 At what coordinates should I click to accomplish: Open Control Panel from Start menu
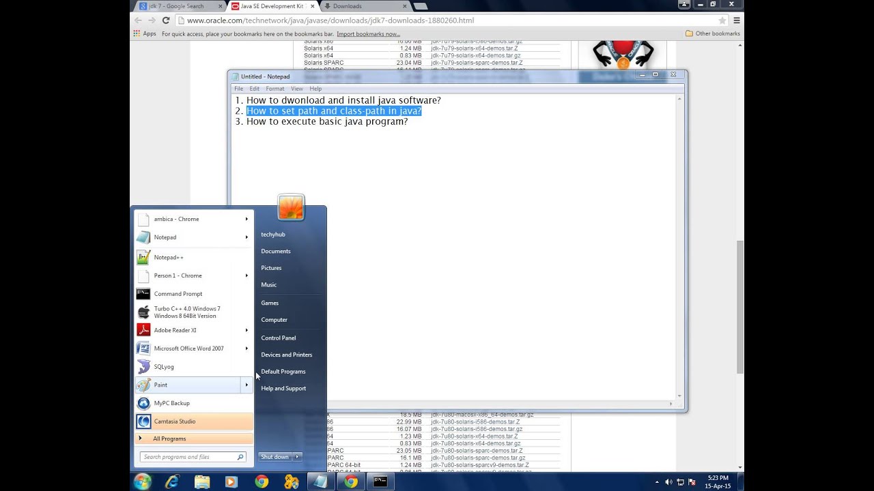click(279, 338)
